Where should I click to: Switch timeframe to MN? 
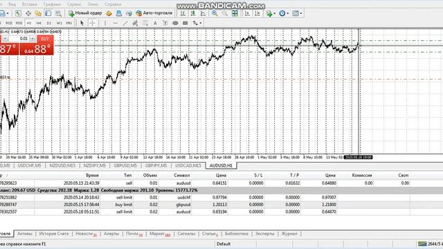69,23
